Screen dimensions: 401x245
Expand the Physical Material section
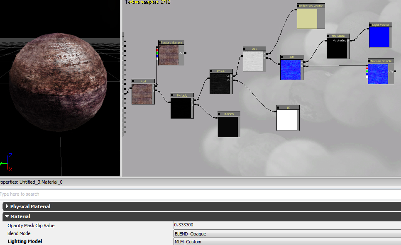(x=7, y=206)
